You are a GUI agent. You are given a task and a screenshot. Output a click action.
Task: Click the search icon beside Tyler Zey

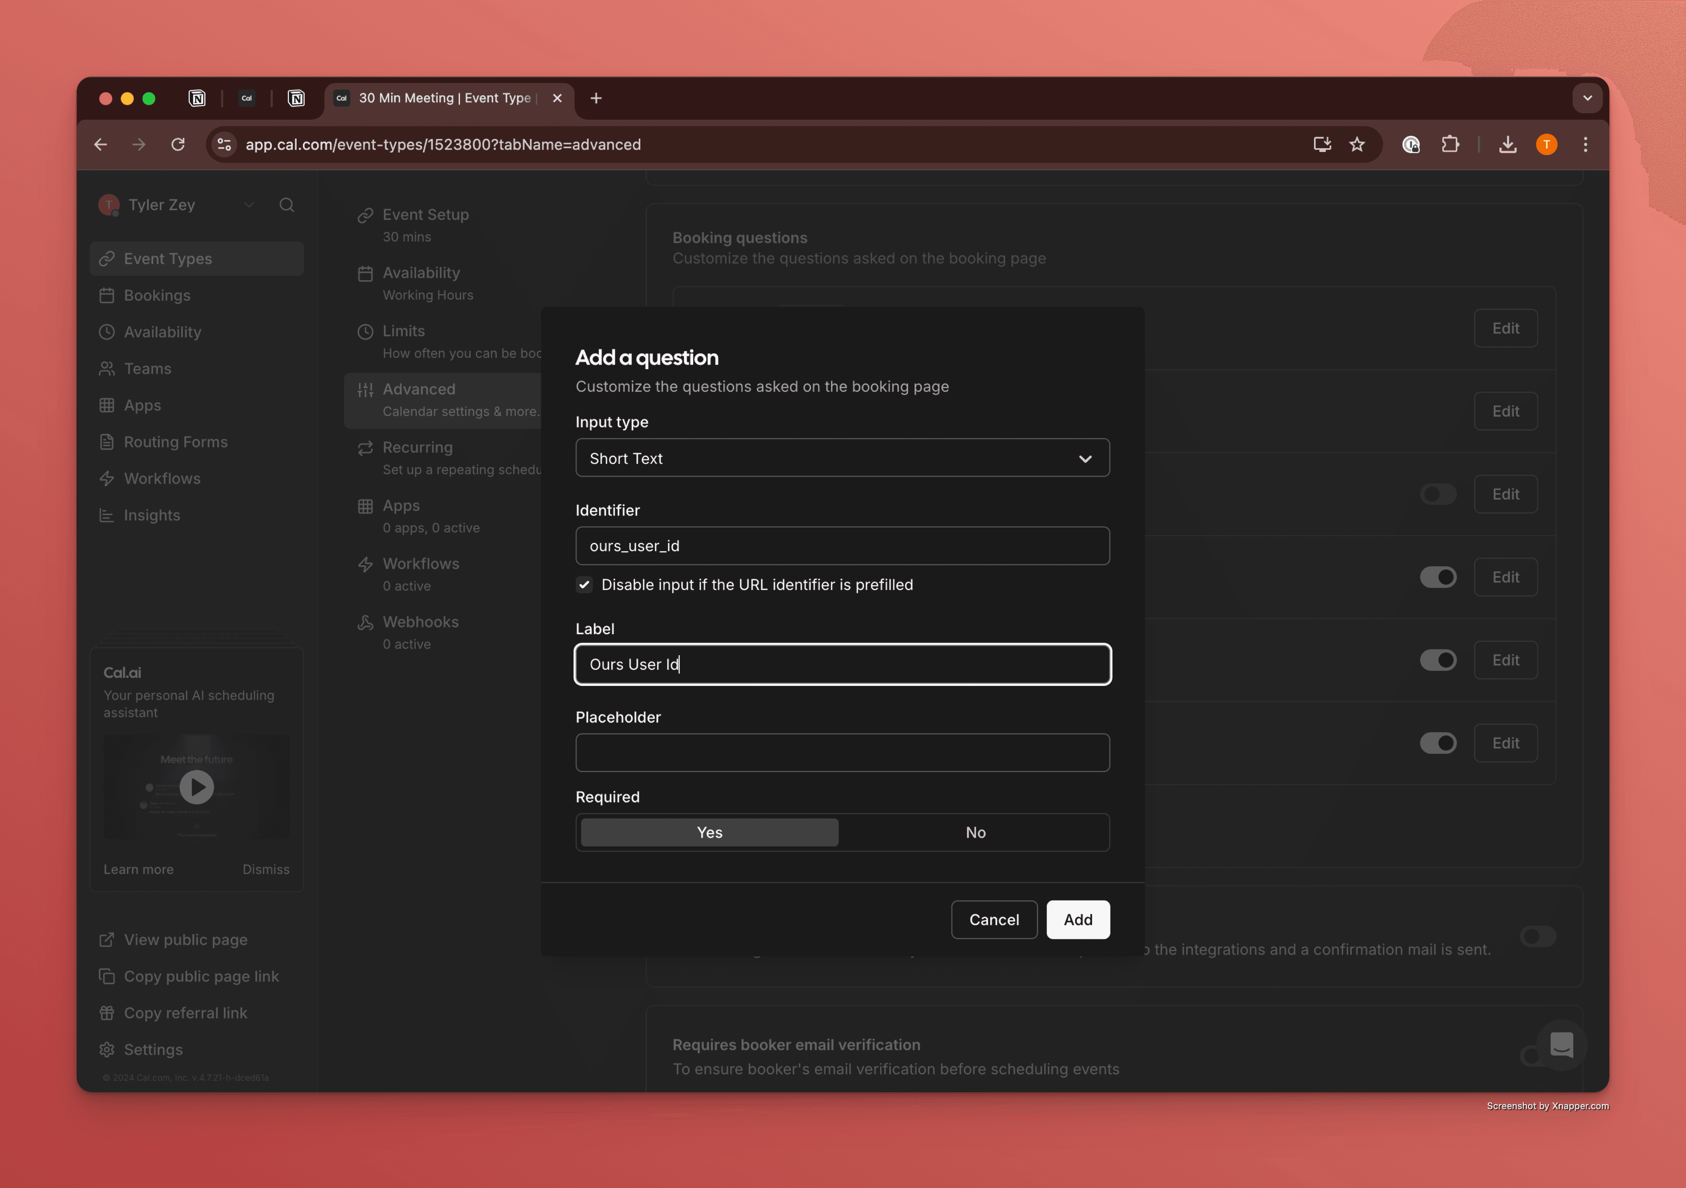click(286, 205)
